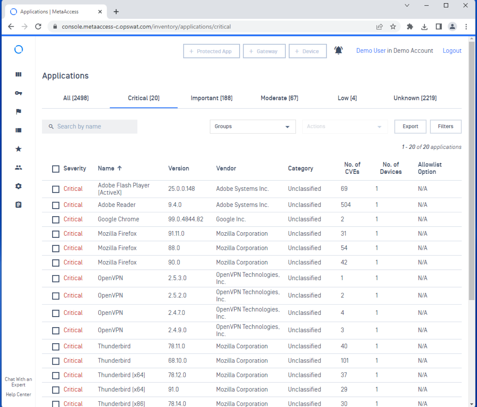Image resolution: width=477 pixels, height=407 pixels.
Task: Check the Adobe Reader row checkbox
Action: coord(56,205)
